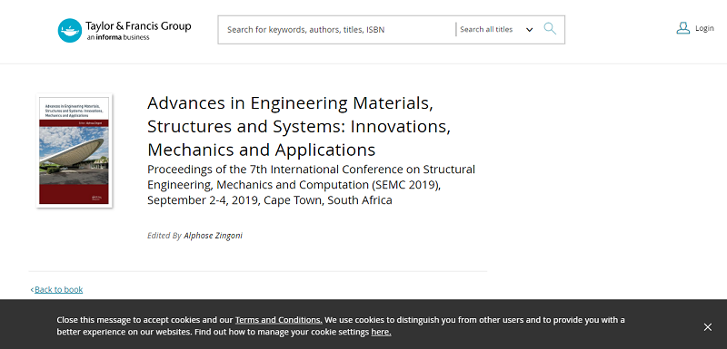The width and height of the screenshot is (727, 349).
Task: Open the 'Search all titles' scope dropdown
Action: [x=496, y=30]
